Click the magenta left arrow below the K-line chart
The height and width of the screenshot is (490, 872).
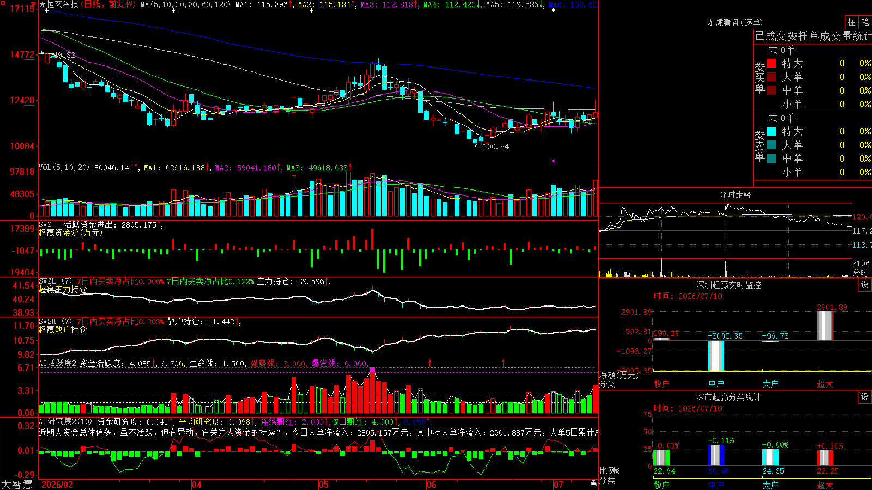click(x=553, y=161)
